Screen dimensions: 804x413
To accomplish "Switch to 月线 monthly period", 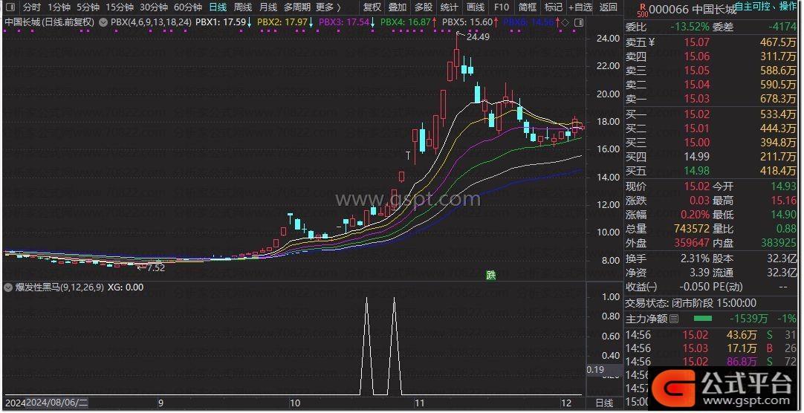I will 268,7.
